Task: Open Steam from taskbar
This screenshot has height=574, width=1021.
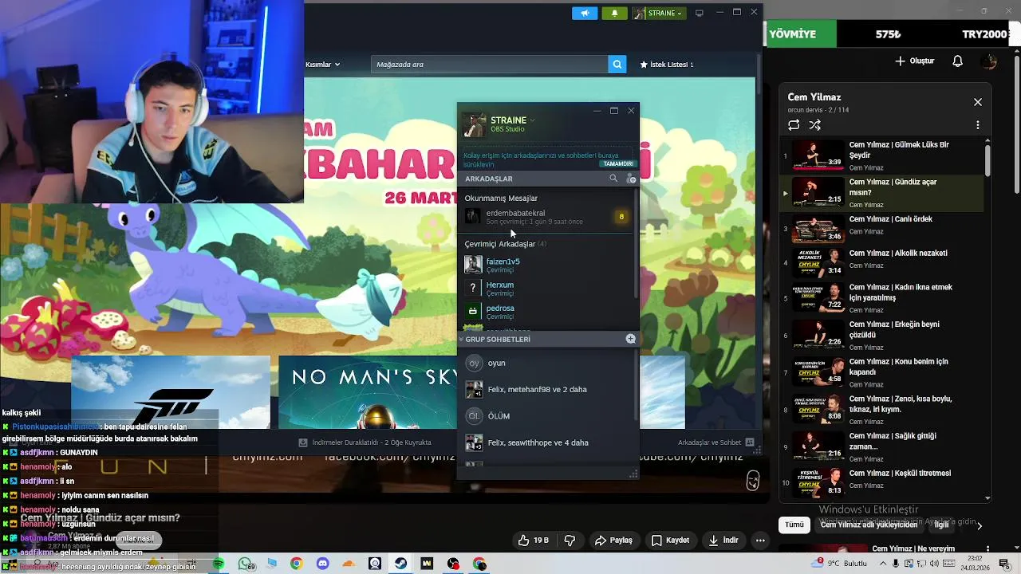Action: point(400,564)
